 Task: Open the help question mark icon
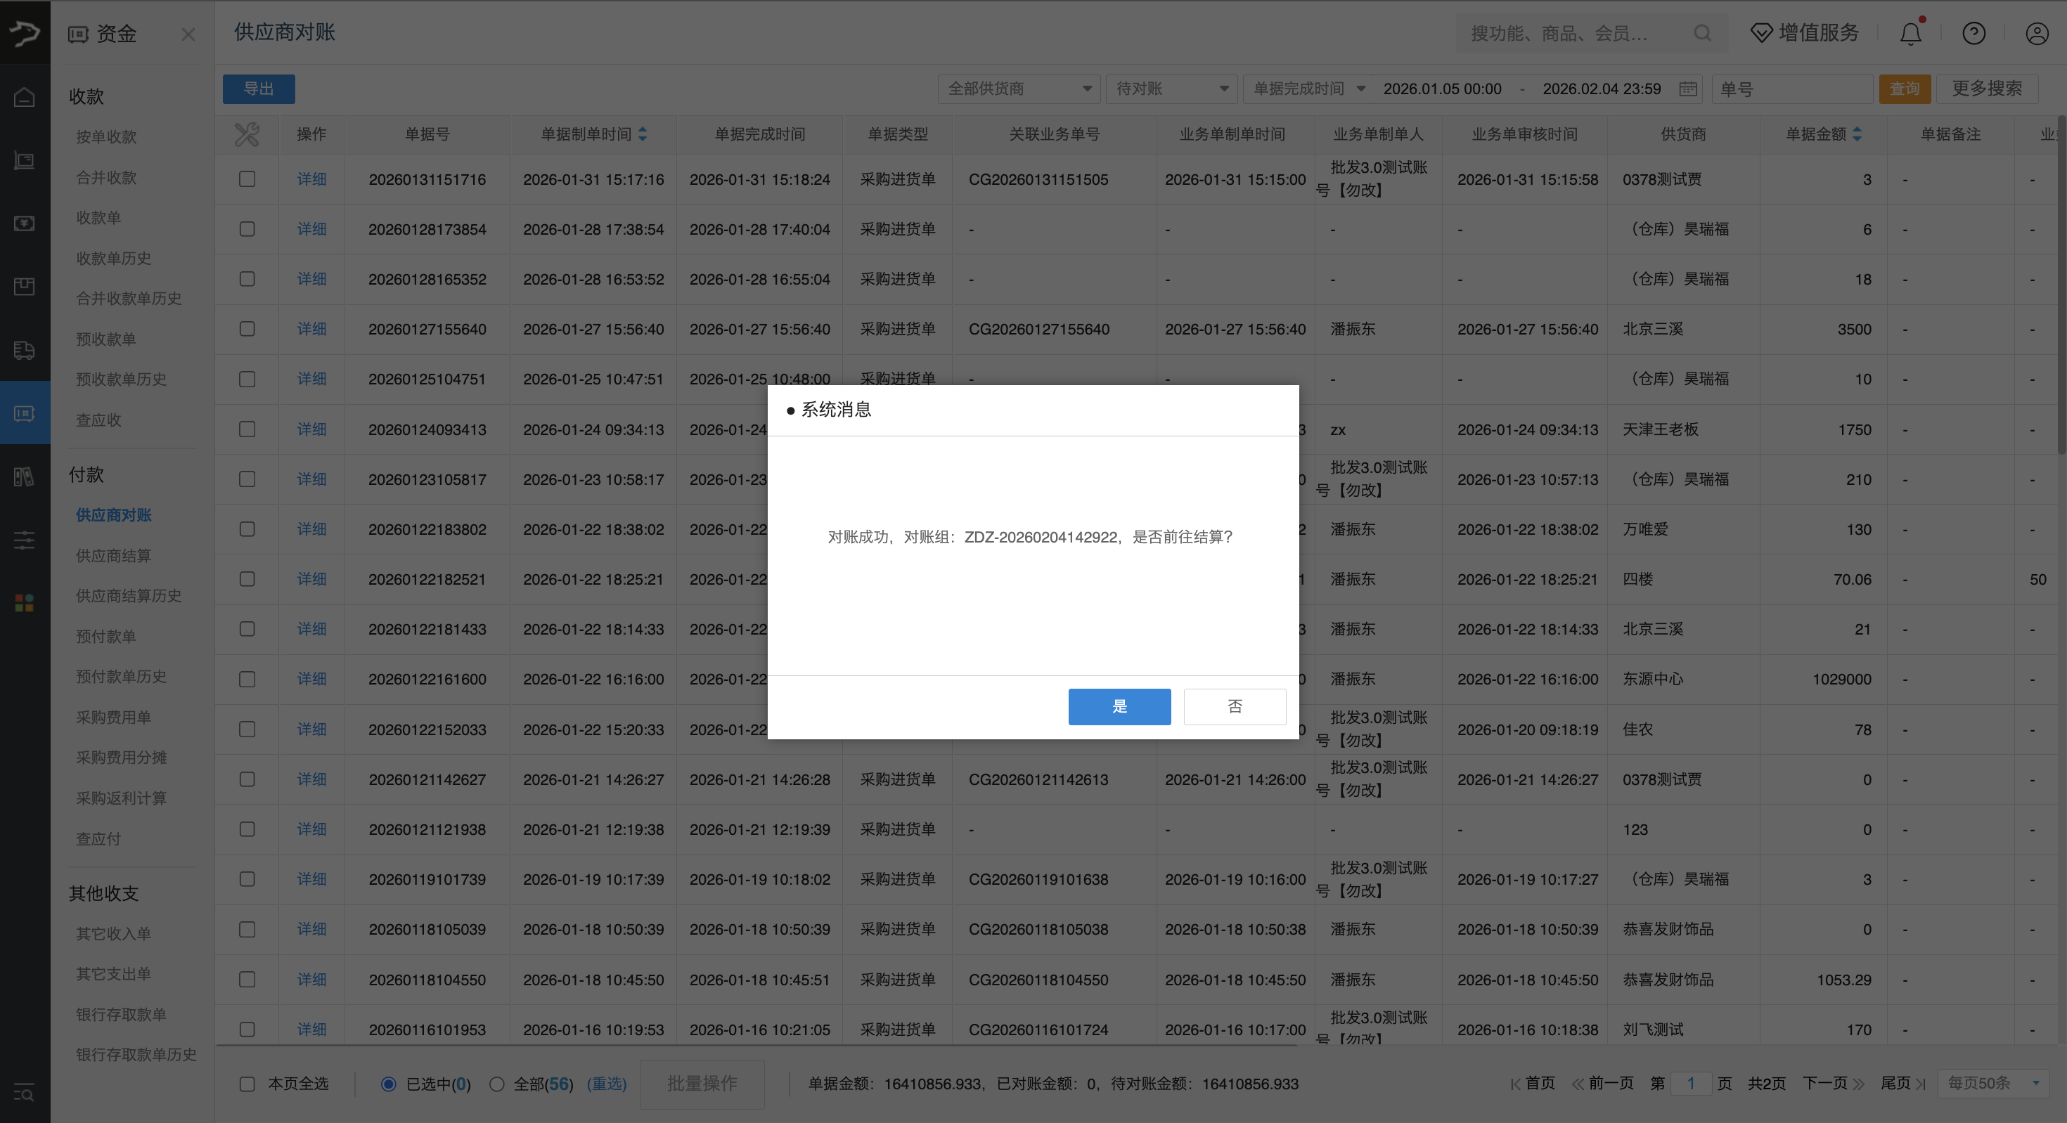1973,34
